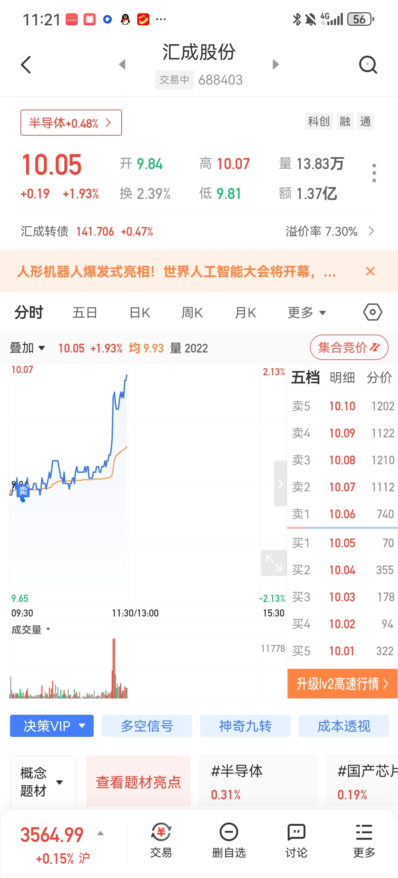Screen dimensions: 398x878
Task: Tap 卖3 row at 10.08
Action: click(x=343, y=460)
